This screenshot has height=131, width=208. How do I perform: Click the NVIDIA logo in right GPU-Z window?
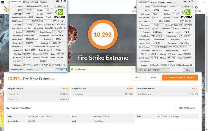[187, 14]
